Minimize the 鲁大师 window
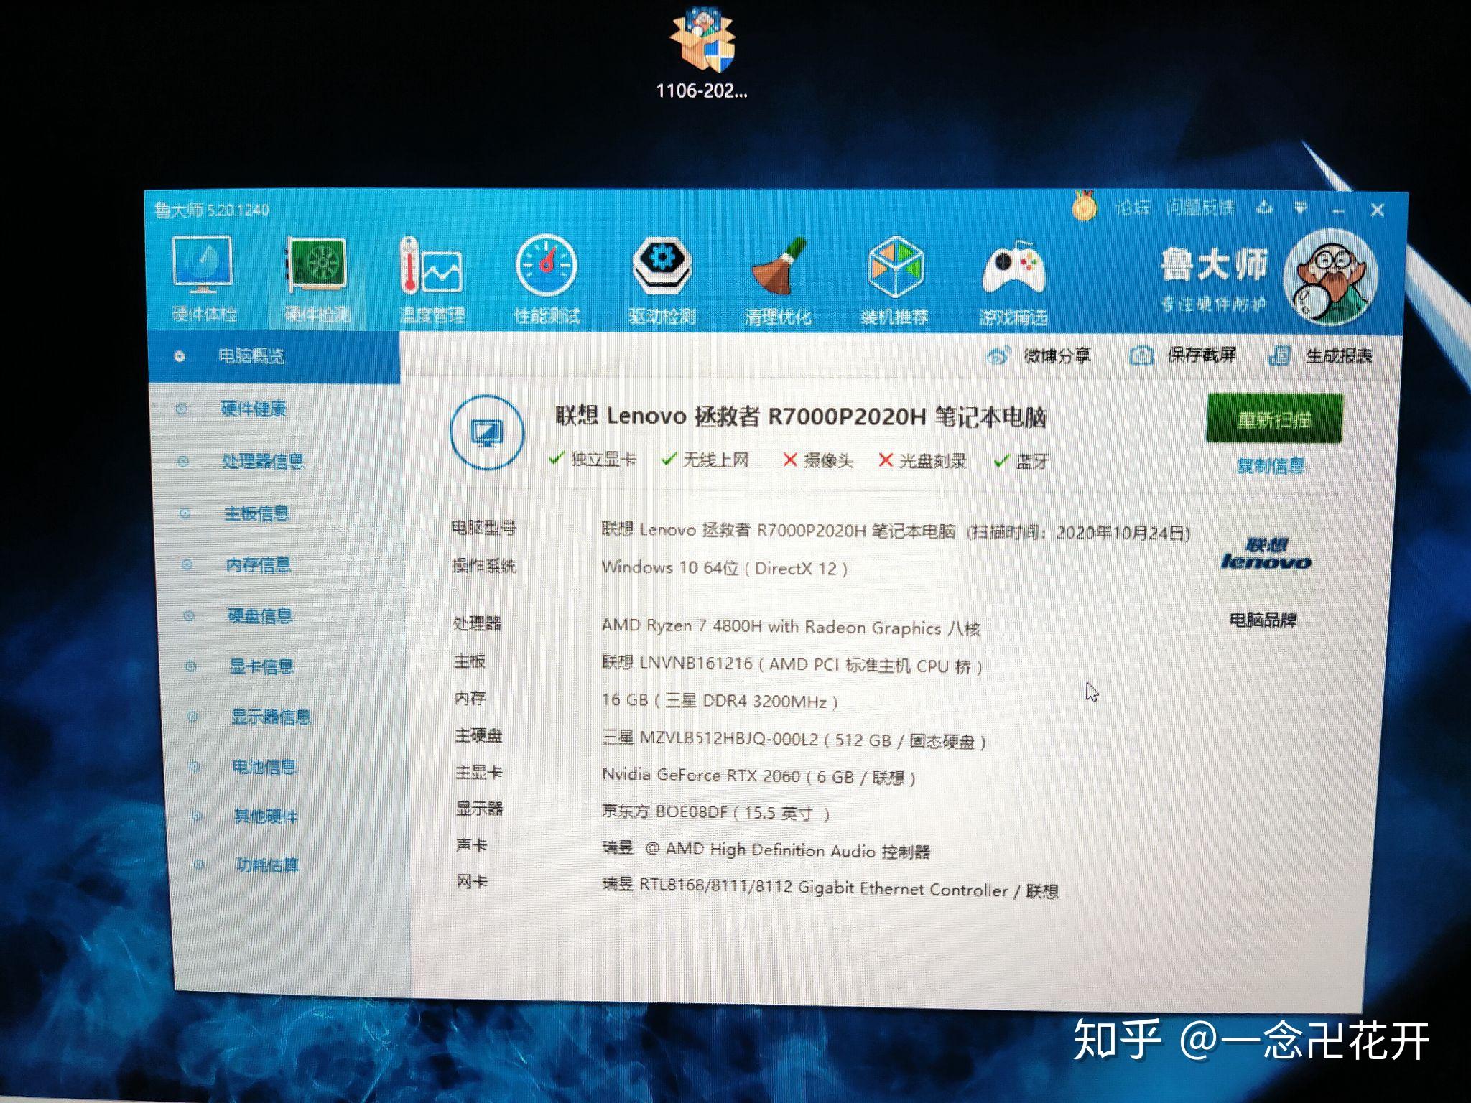Screen dimensions: 1471x1103 [1337, 210]
